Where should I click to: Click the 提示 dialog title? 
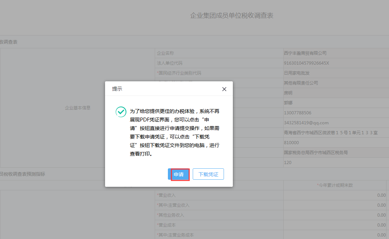tap(117, 89)
